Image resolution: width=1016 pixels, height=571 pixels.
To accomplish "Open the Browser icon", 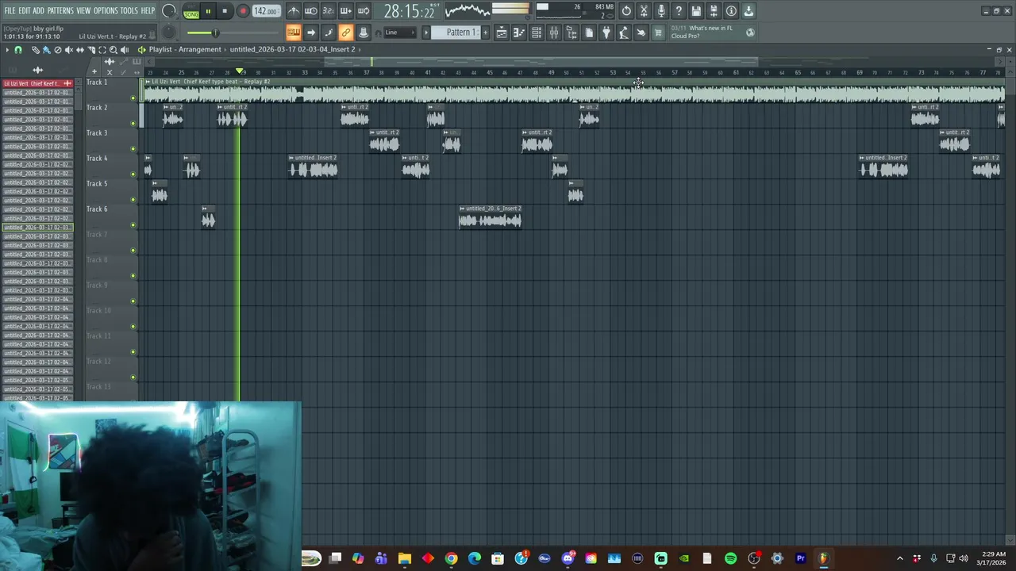I will pos(571,33).
